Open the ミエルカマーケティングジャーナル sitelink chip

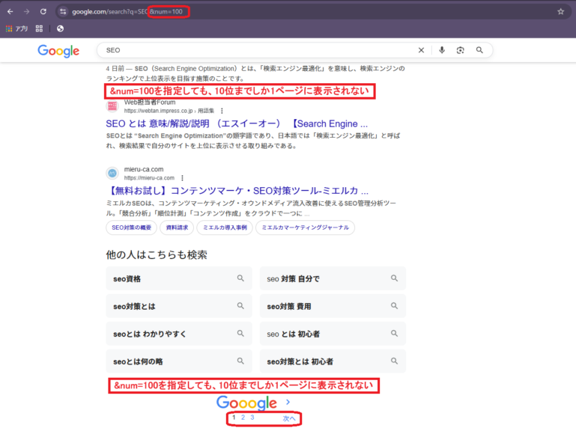pyautogui.click(x=306, y=227)
